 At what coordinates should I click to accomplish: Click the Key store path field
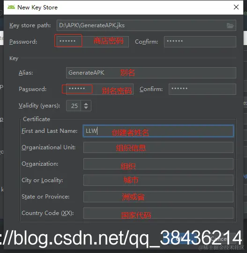[x=146, y=25]
